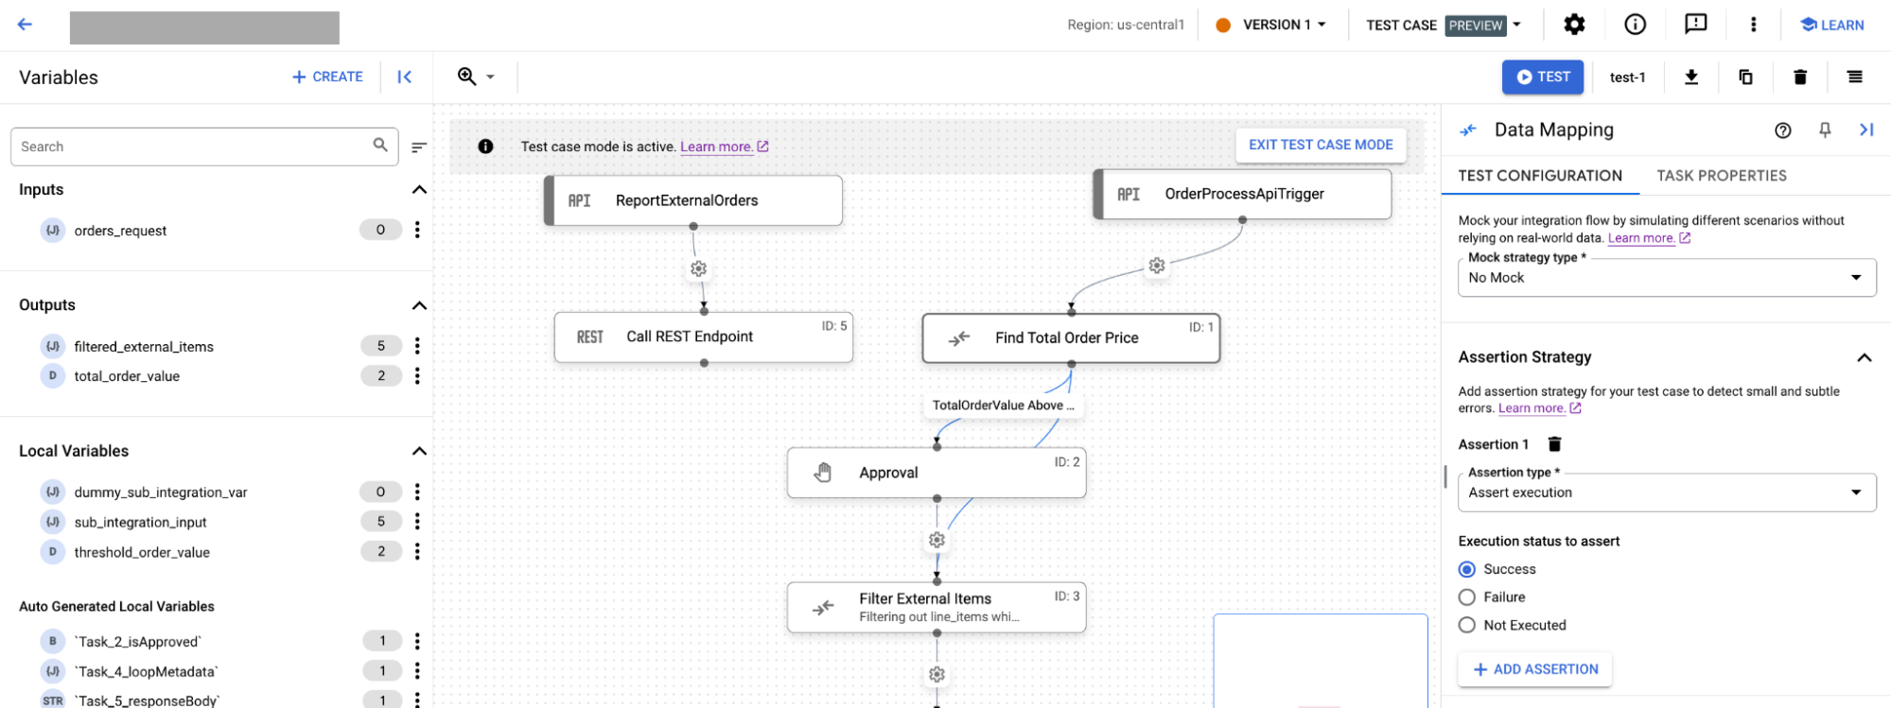This screenshot has width=1891, height=708.
Task: Click the info circle icon in header
Action: tap(1635, 25)
